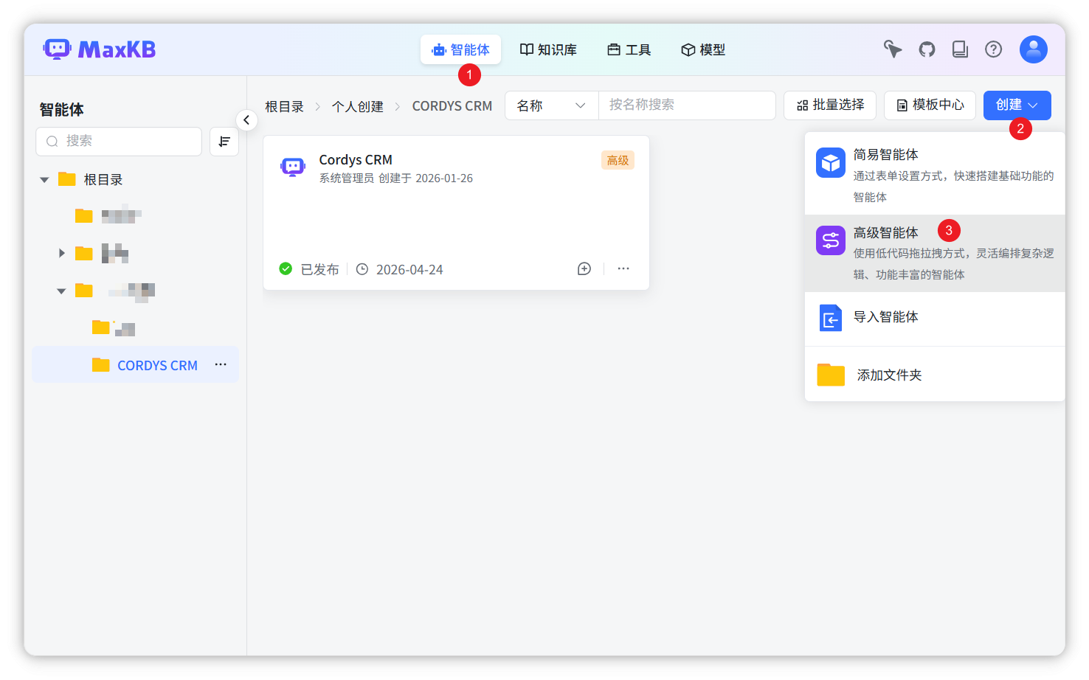Focus the 按名称搜索 input field
Viewport: 1089px width, 680px height.
click(687, 105)
